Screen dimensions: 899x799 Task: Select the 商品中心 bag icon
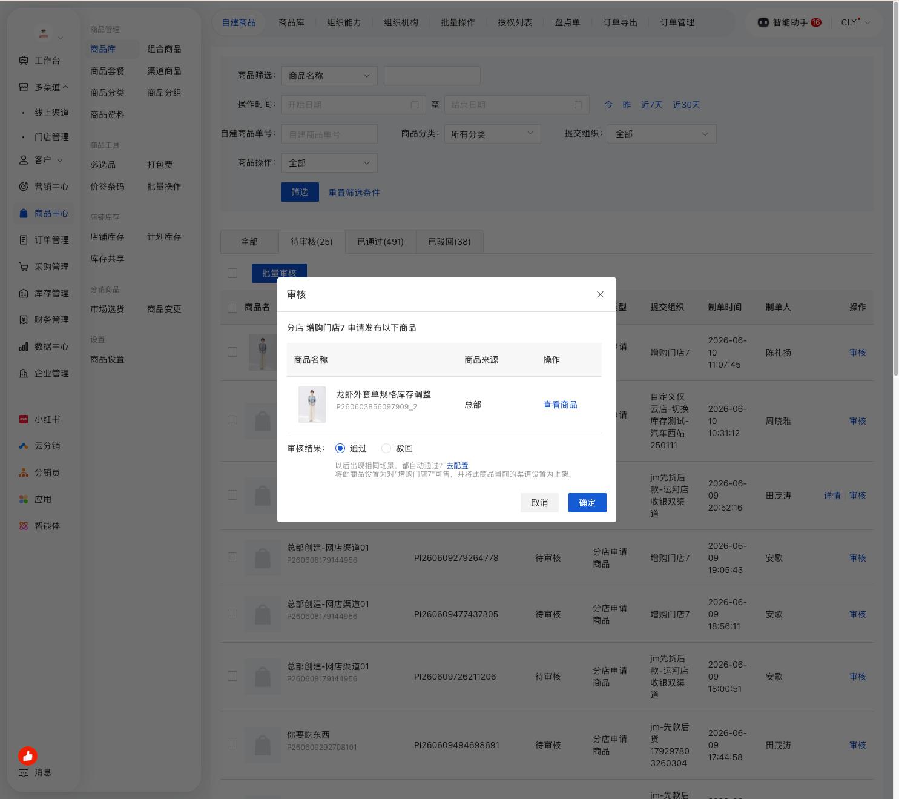[x=24, y=213]
